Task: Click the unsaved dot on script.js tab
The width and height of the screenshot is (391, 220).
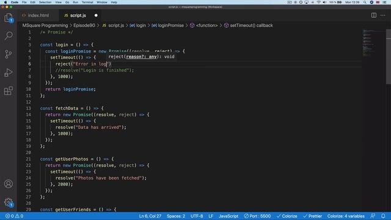Action: [x=96, y=15]
